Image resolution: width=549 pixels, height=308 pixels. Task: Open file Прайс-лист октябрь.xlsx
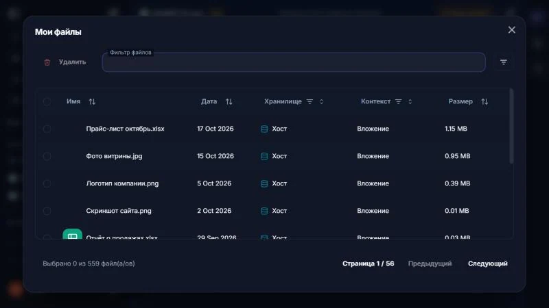[125, 129]
